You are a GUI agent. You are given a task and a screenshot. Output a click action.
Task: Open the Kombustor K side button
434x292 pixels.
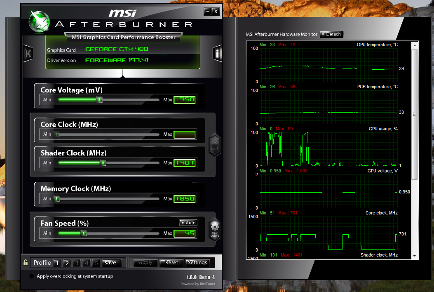click(x=28, y=54)
